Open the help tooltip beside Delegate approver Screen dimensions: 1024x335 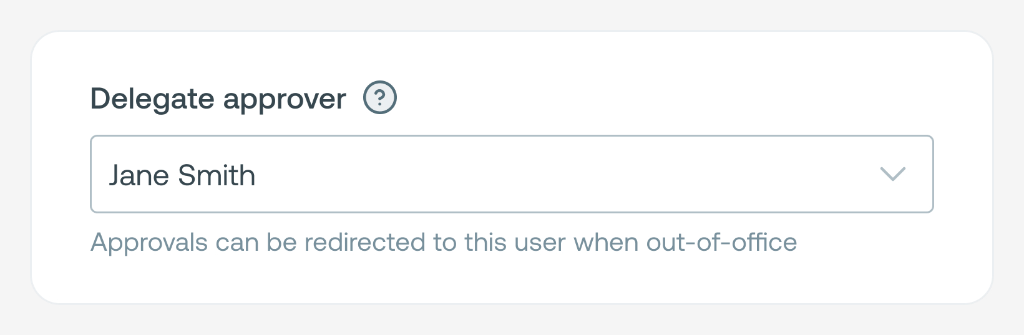tap(380, 99)
